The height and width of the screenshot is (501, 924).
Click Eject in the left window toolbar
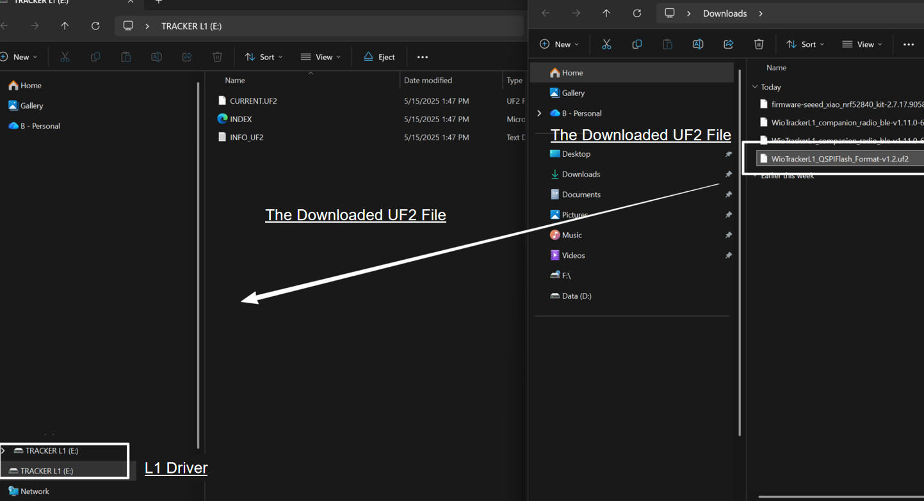(x=379, y=57)
